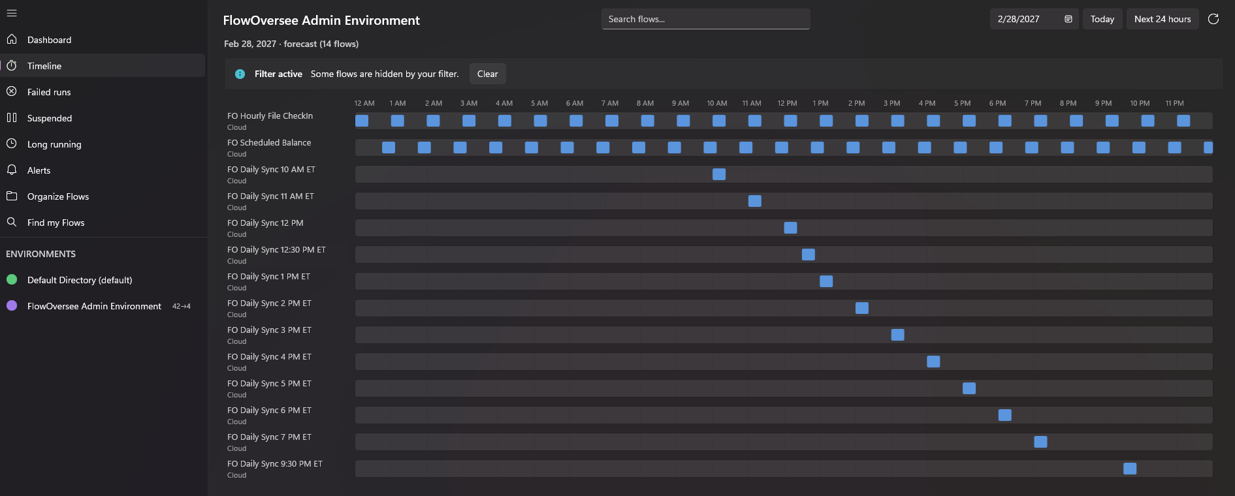
Task: Click first FO Scheduled Balance marker
Action: [x=389, y=147]
